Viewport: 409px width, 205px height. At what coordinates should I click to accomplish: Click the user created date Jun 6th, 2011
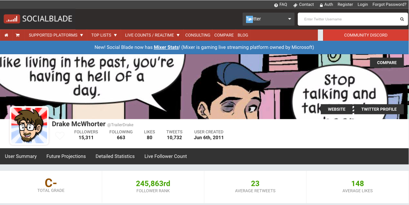(x=209, y=138)
